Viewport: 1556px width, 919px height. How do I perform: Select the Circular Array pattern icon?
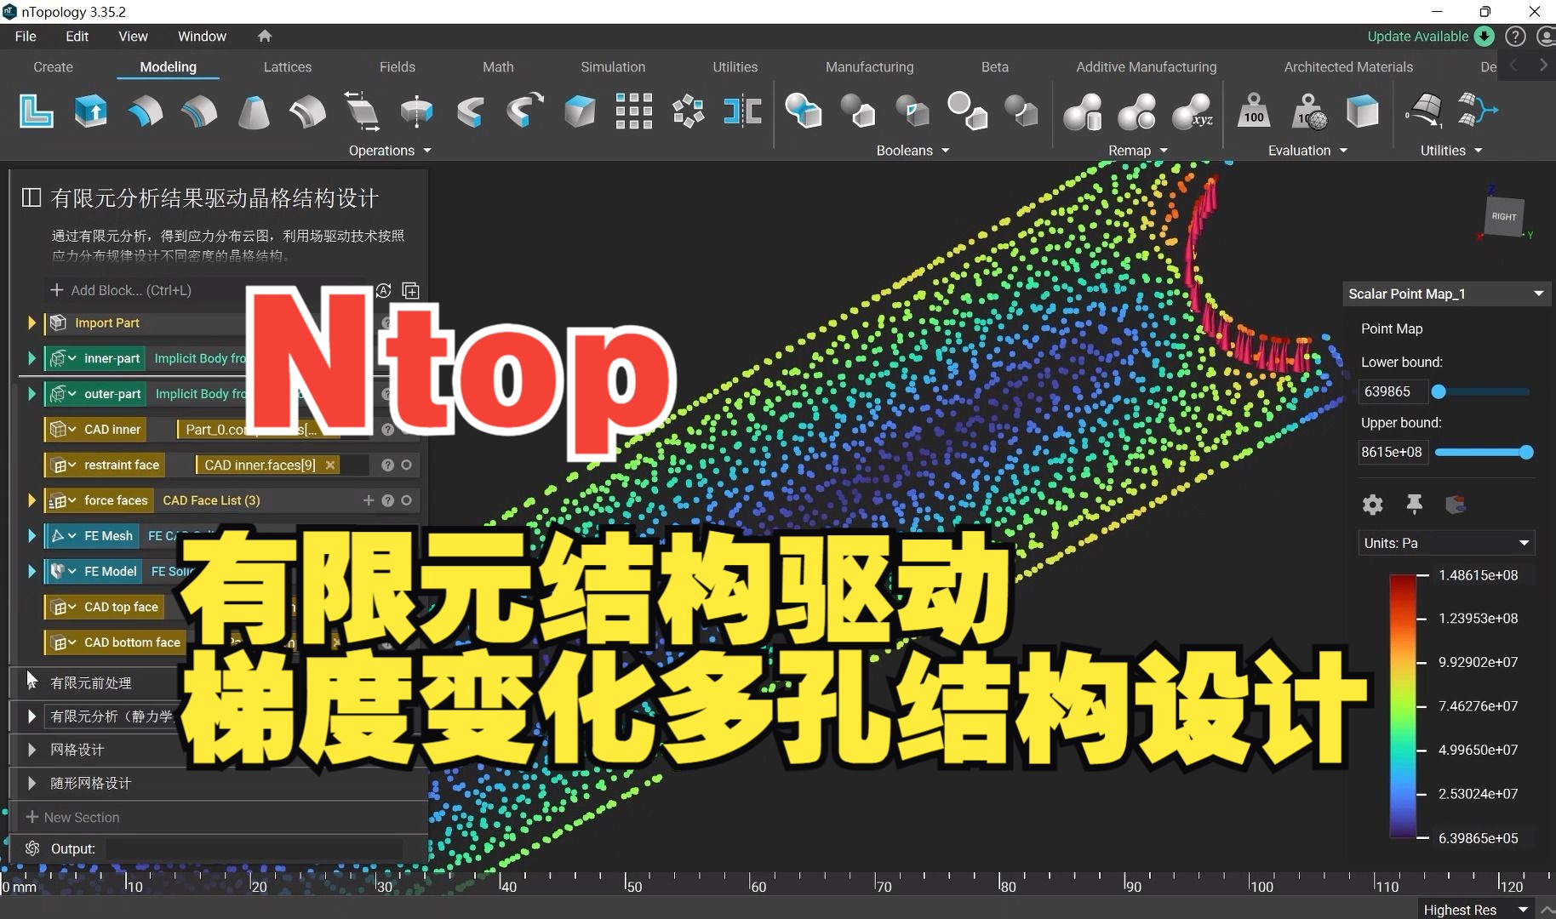pos(689,111)
